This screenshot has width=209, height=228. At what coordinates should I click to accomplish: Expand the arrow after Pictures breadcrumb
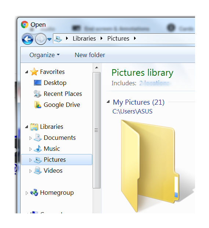(x=135, y=38)
